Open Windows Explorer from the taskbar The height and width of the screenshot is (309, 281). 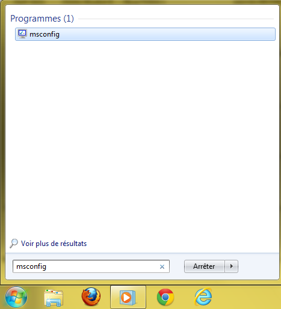click(54, 298)
